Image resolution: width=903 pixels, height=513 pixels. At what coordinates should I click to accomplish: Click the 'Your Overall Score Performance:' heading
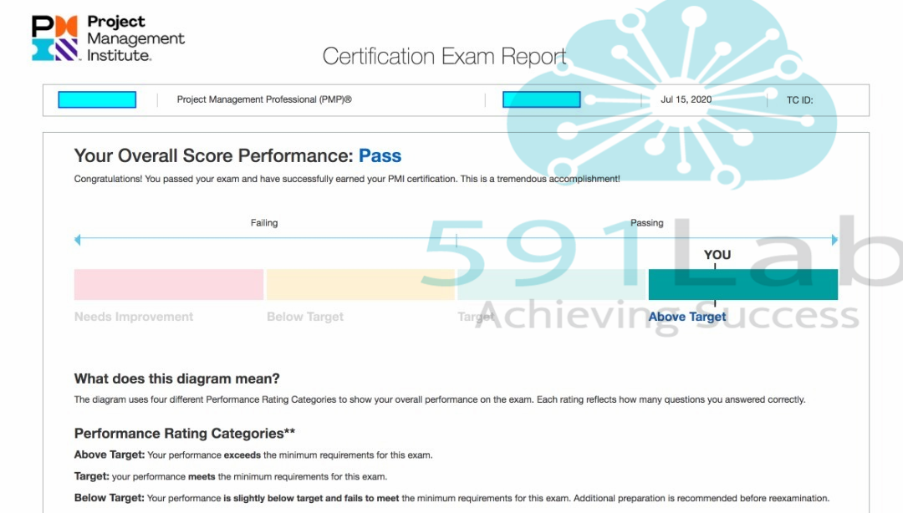point(213,156)
